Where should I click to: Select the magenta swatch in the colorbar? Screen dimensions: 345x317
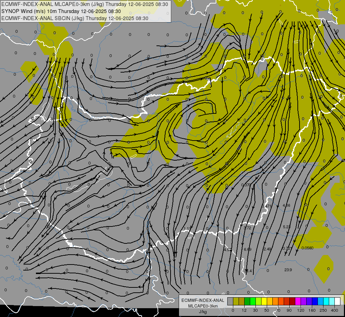point(298,302)
